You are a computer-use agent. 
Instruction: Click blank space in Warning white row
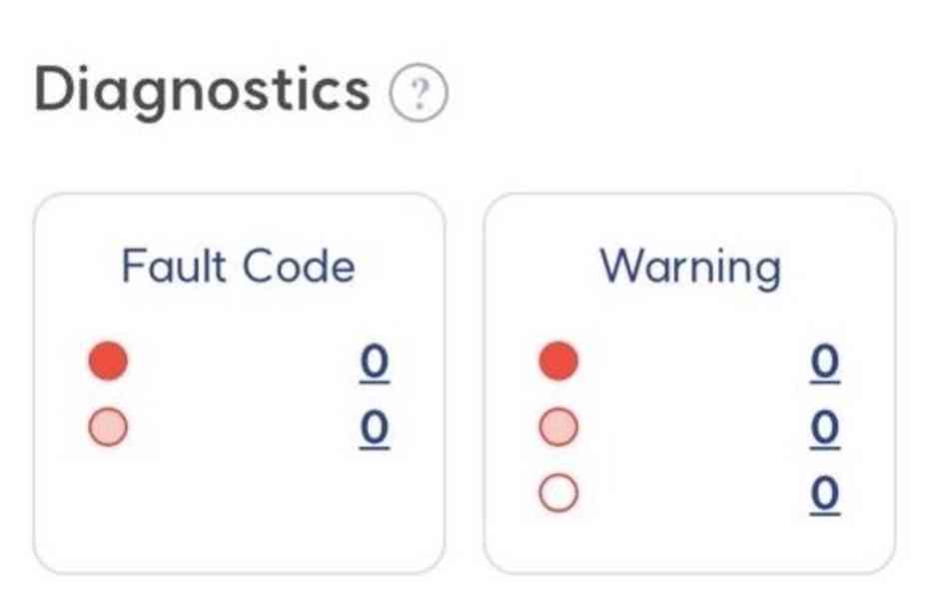pos(694,493)
